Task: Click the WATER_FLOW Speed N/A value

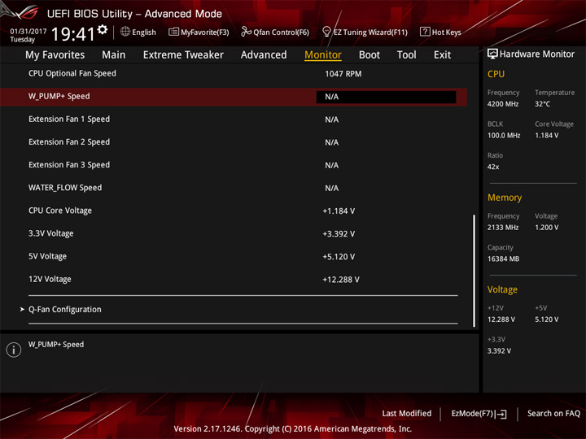Action: (x=331, y=188)
